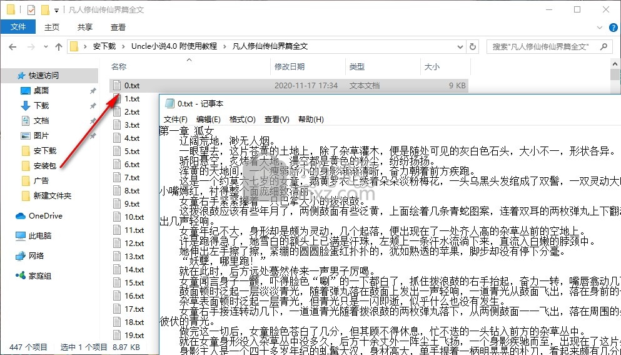Open 安装包 folder in navigation pane
Screen dimensions: 621x355
(x=45, y=166)
